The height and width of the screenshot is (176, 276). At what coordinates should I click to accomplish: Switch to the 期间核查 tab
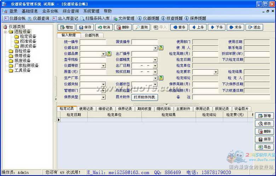tap(144, 109)
